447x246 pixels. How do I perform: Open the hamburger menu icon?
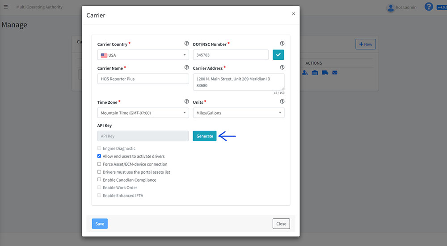[x=6, y=7]
